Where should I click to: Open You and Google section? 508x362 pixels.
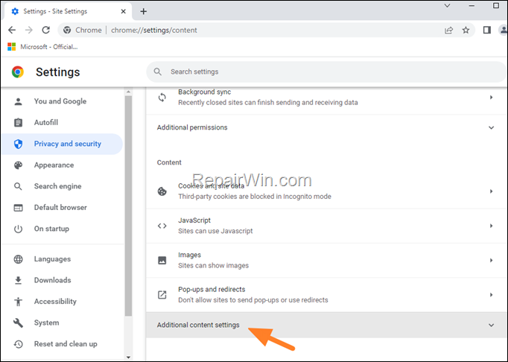[63, 101]
